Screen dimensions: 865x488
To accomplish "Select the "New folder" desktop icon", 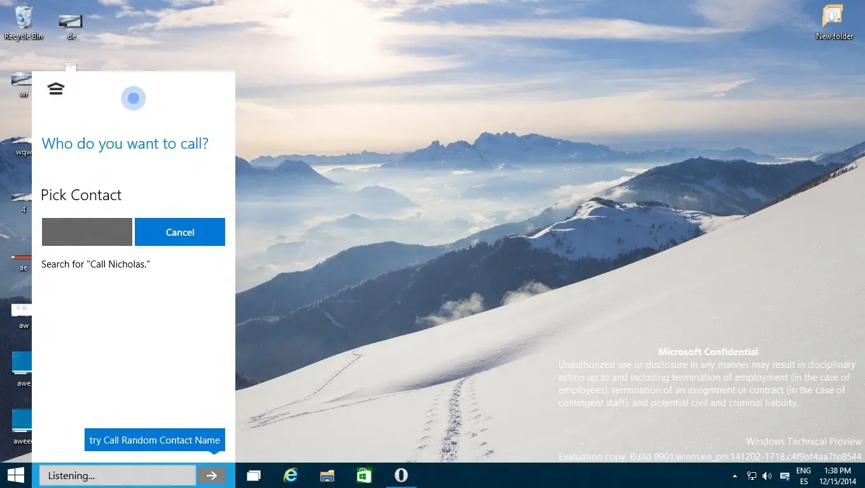I will 834,23.
